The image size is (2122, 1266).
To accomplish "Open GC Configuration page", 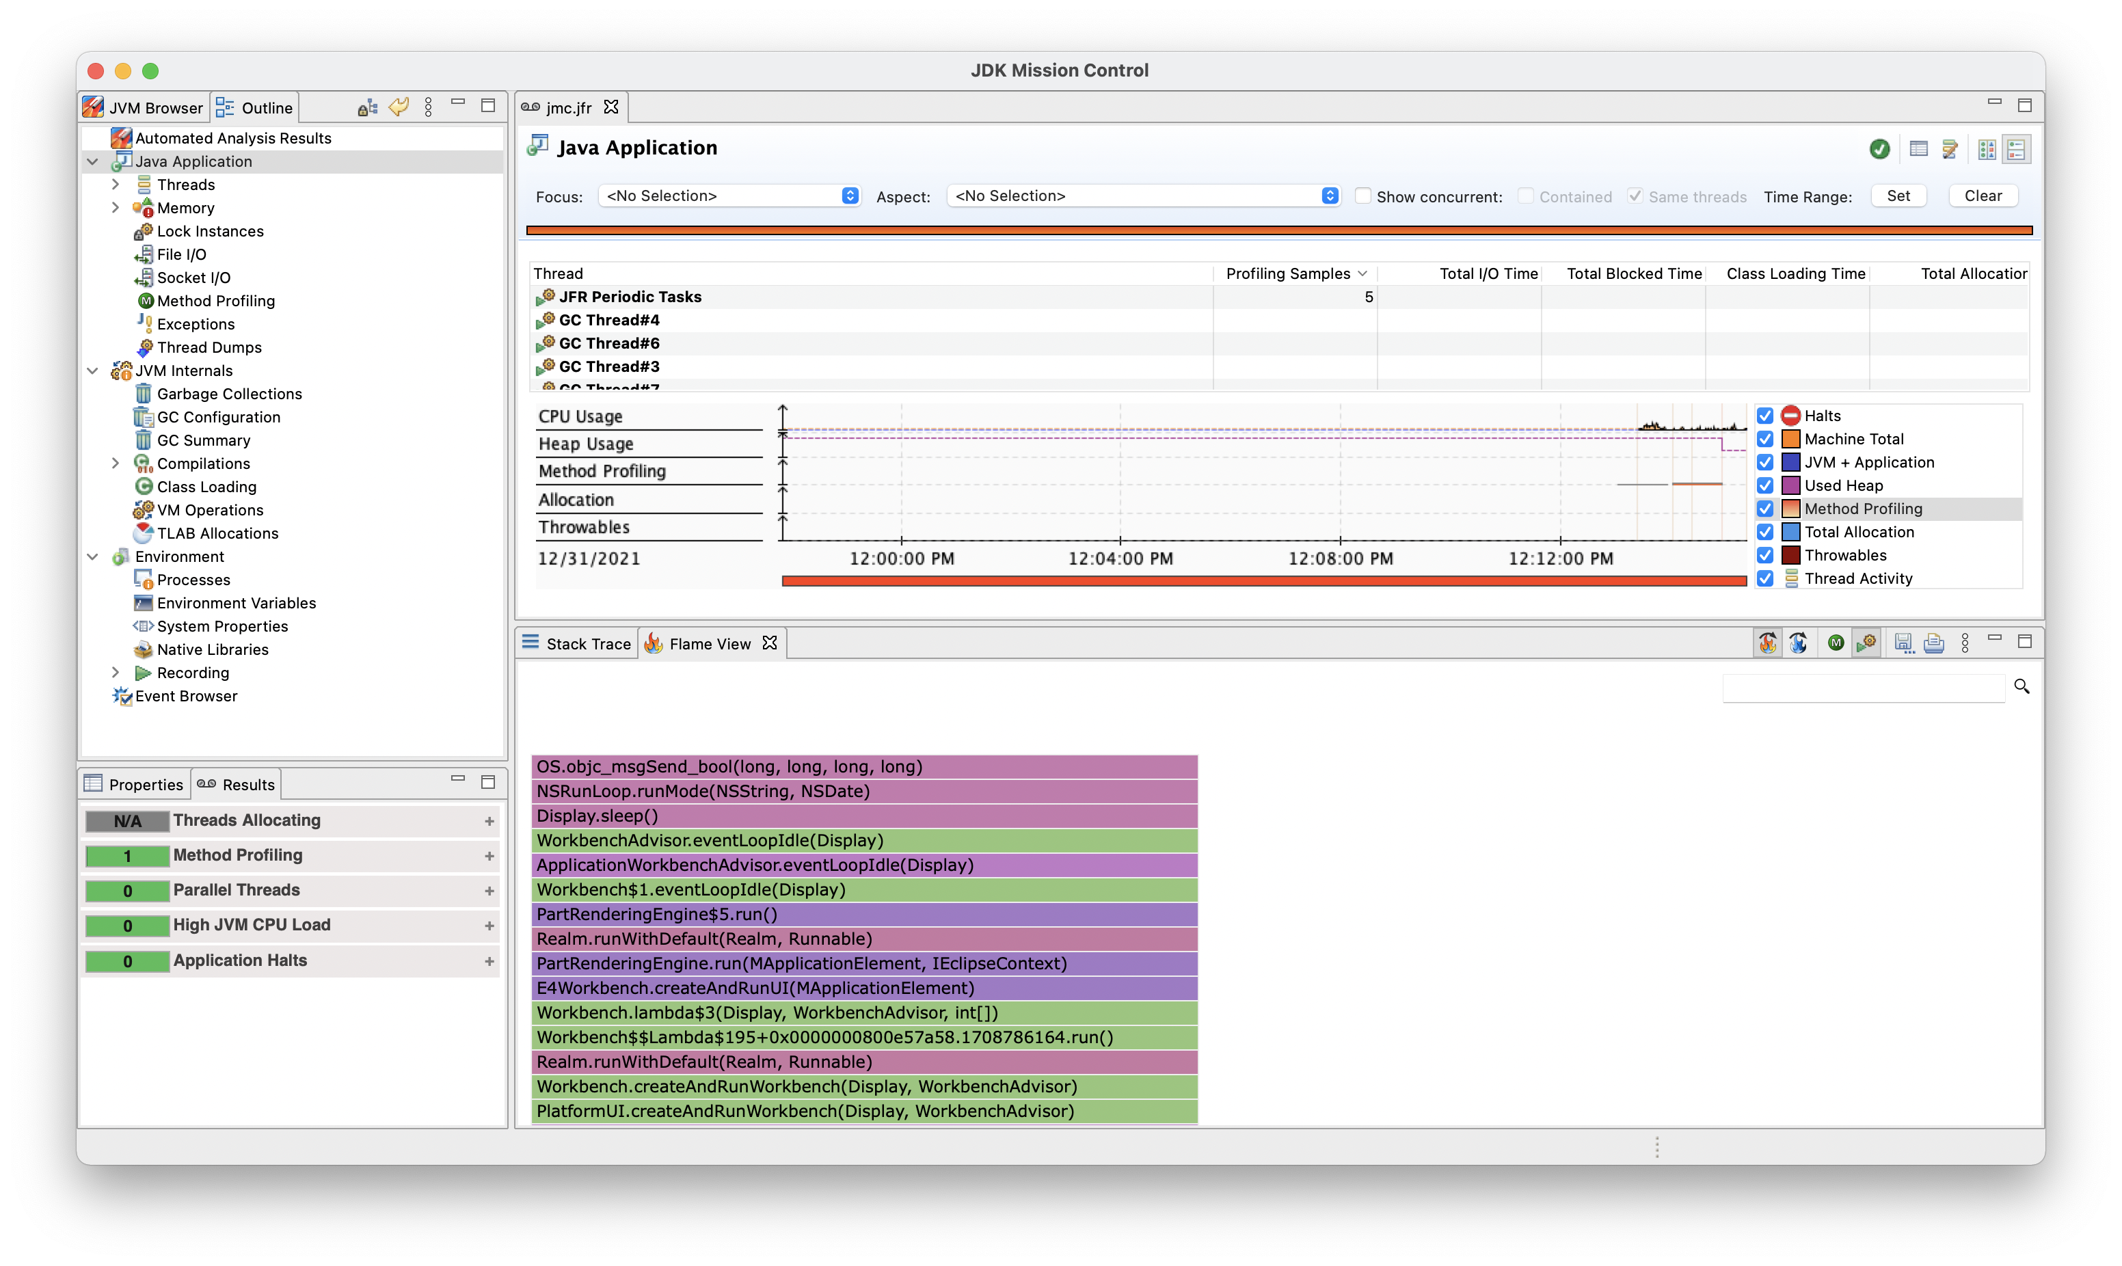I will (x=217, y=417).
